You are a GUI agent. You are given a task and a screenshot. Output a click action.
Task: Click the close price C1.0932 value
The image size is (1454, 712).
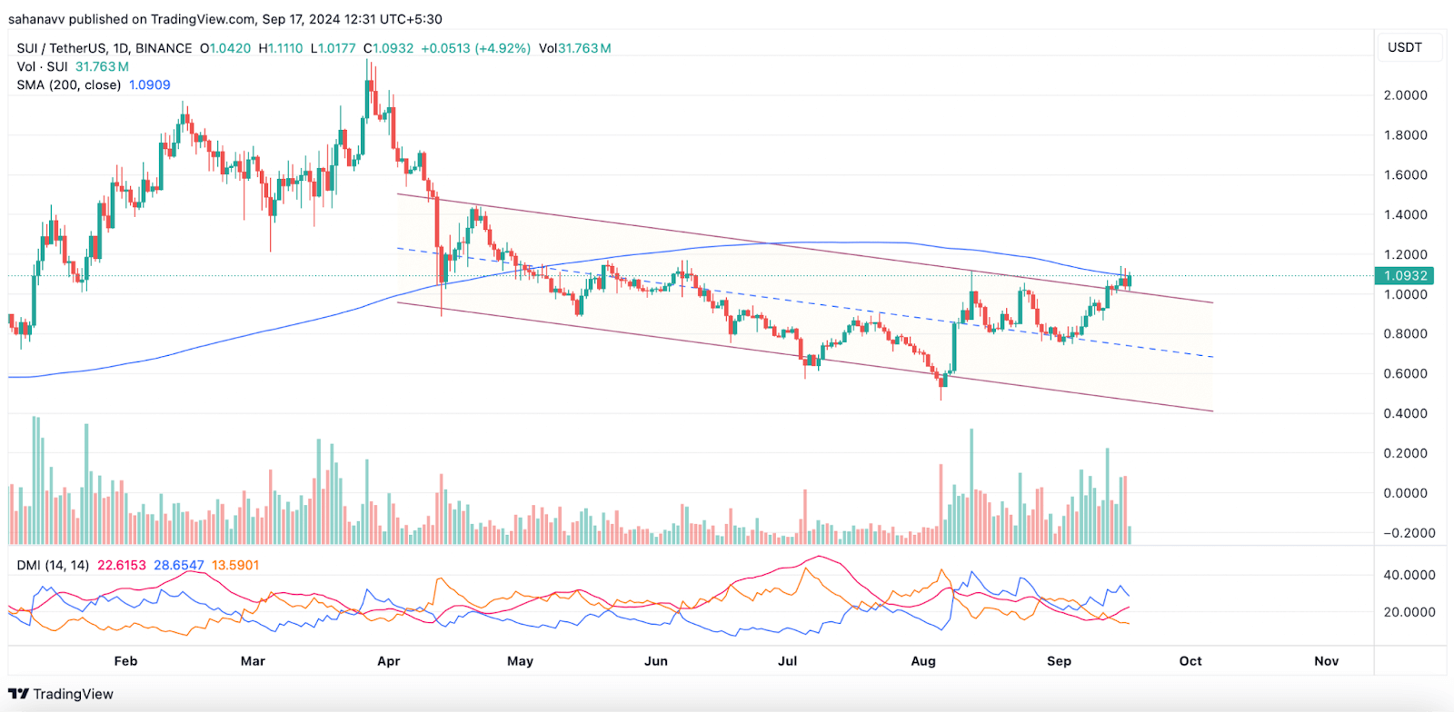pos(388,48)
